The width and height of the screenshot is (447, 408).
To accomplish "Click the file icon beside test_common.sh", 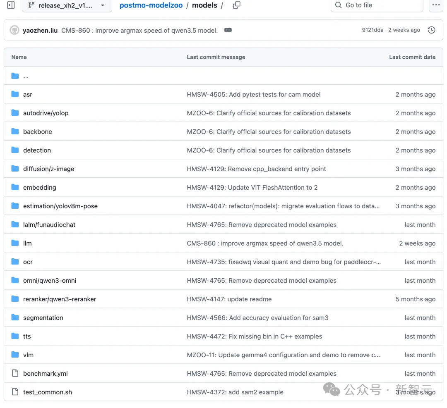I will (x=15, y=392).
